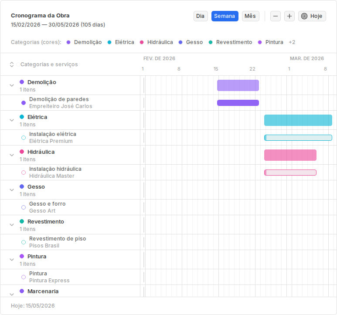The image size is (337, 315).
Task: Click the +2 more categories indicator
Action: tap(292, 42)
